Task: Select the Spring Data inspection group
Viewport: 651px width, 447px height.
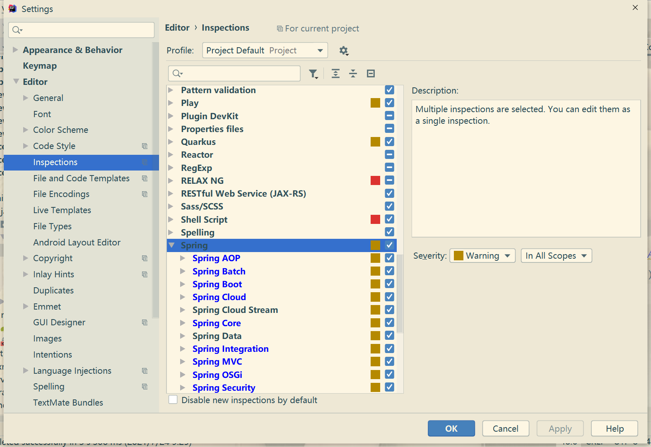Action: [282, 336]
